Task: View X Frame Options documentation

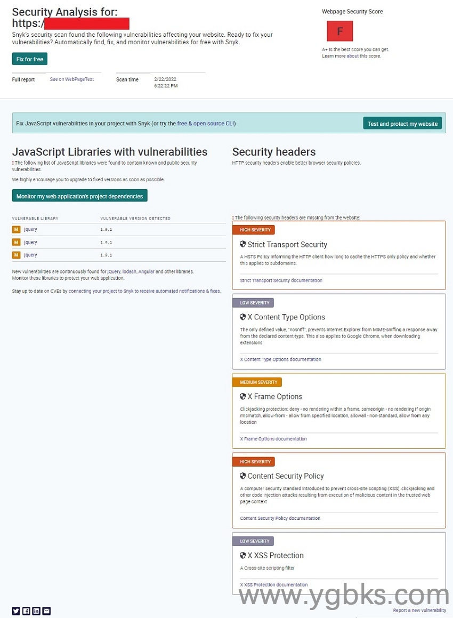Action: pos(273,439)
